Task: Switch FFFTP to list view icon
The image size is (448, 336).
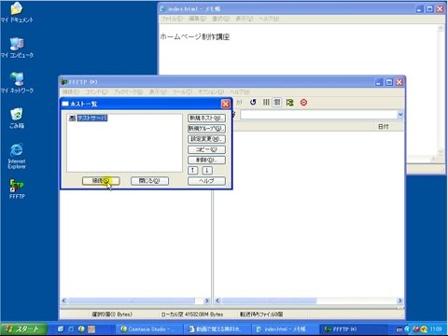Action: 266,103
